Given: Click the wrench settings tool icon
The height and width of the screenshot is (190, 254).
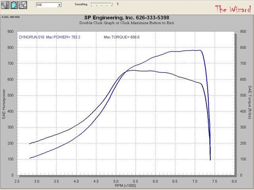Looking at the screenshot, I should coord(6,5).
